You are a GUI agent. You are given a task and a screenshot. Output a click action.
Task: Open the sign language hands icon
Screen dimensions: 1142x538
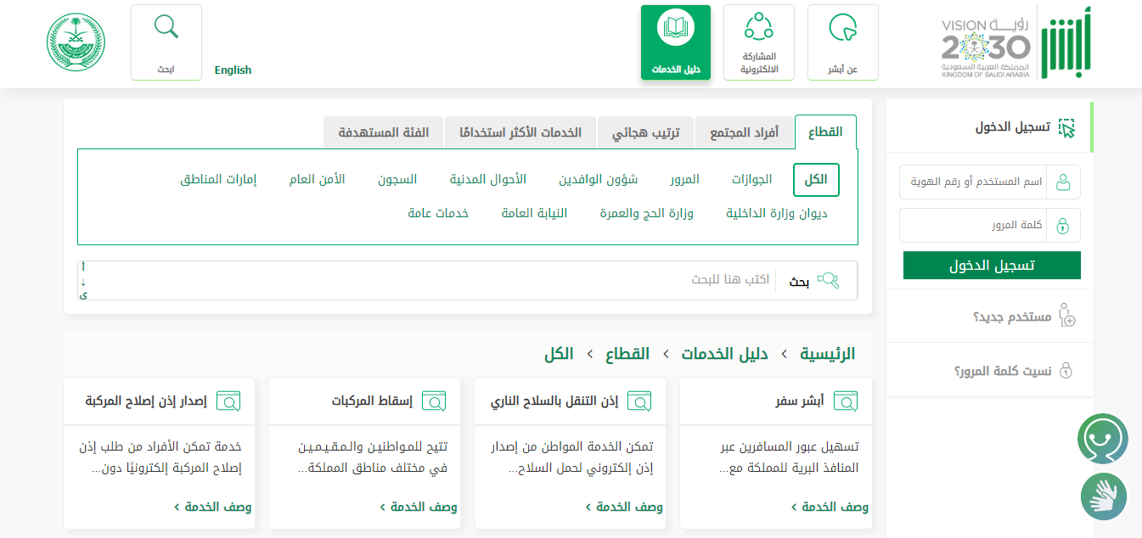coord(1103,496)
